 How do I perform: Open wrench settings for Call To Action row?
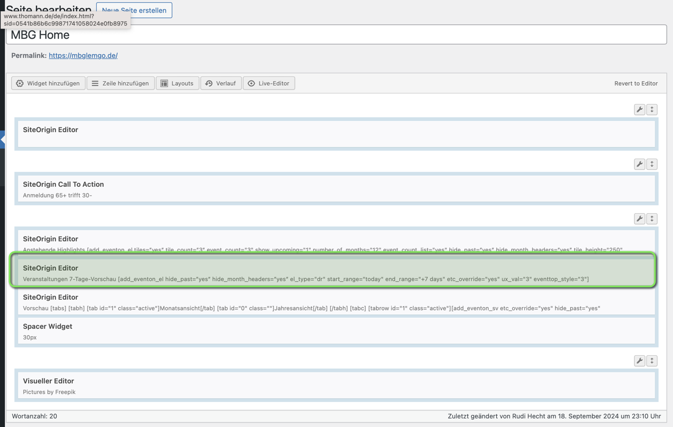point(640,164)
